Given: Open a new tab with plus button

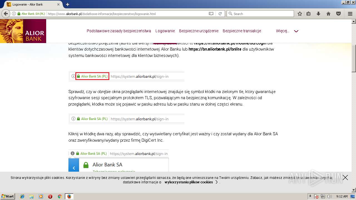Looking at the screenshot, I should tap(68, 4).
